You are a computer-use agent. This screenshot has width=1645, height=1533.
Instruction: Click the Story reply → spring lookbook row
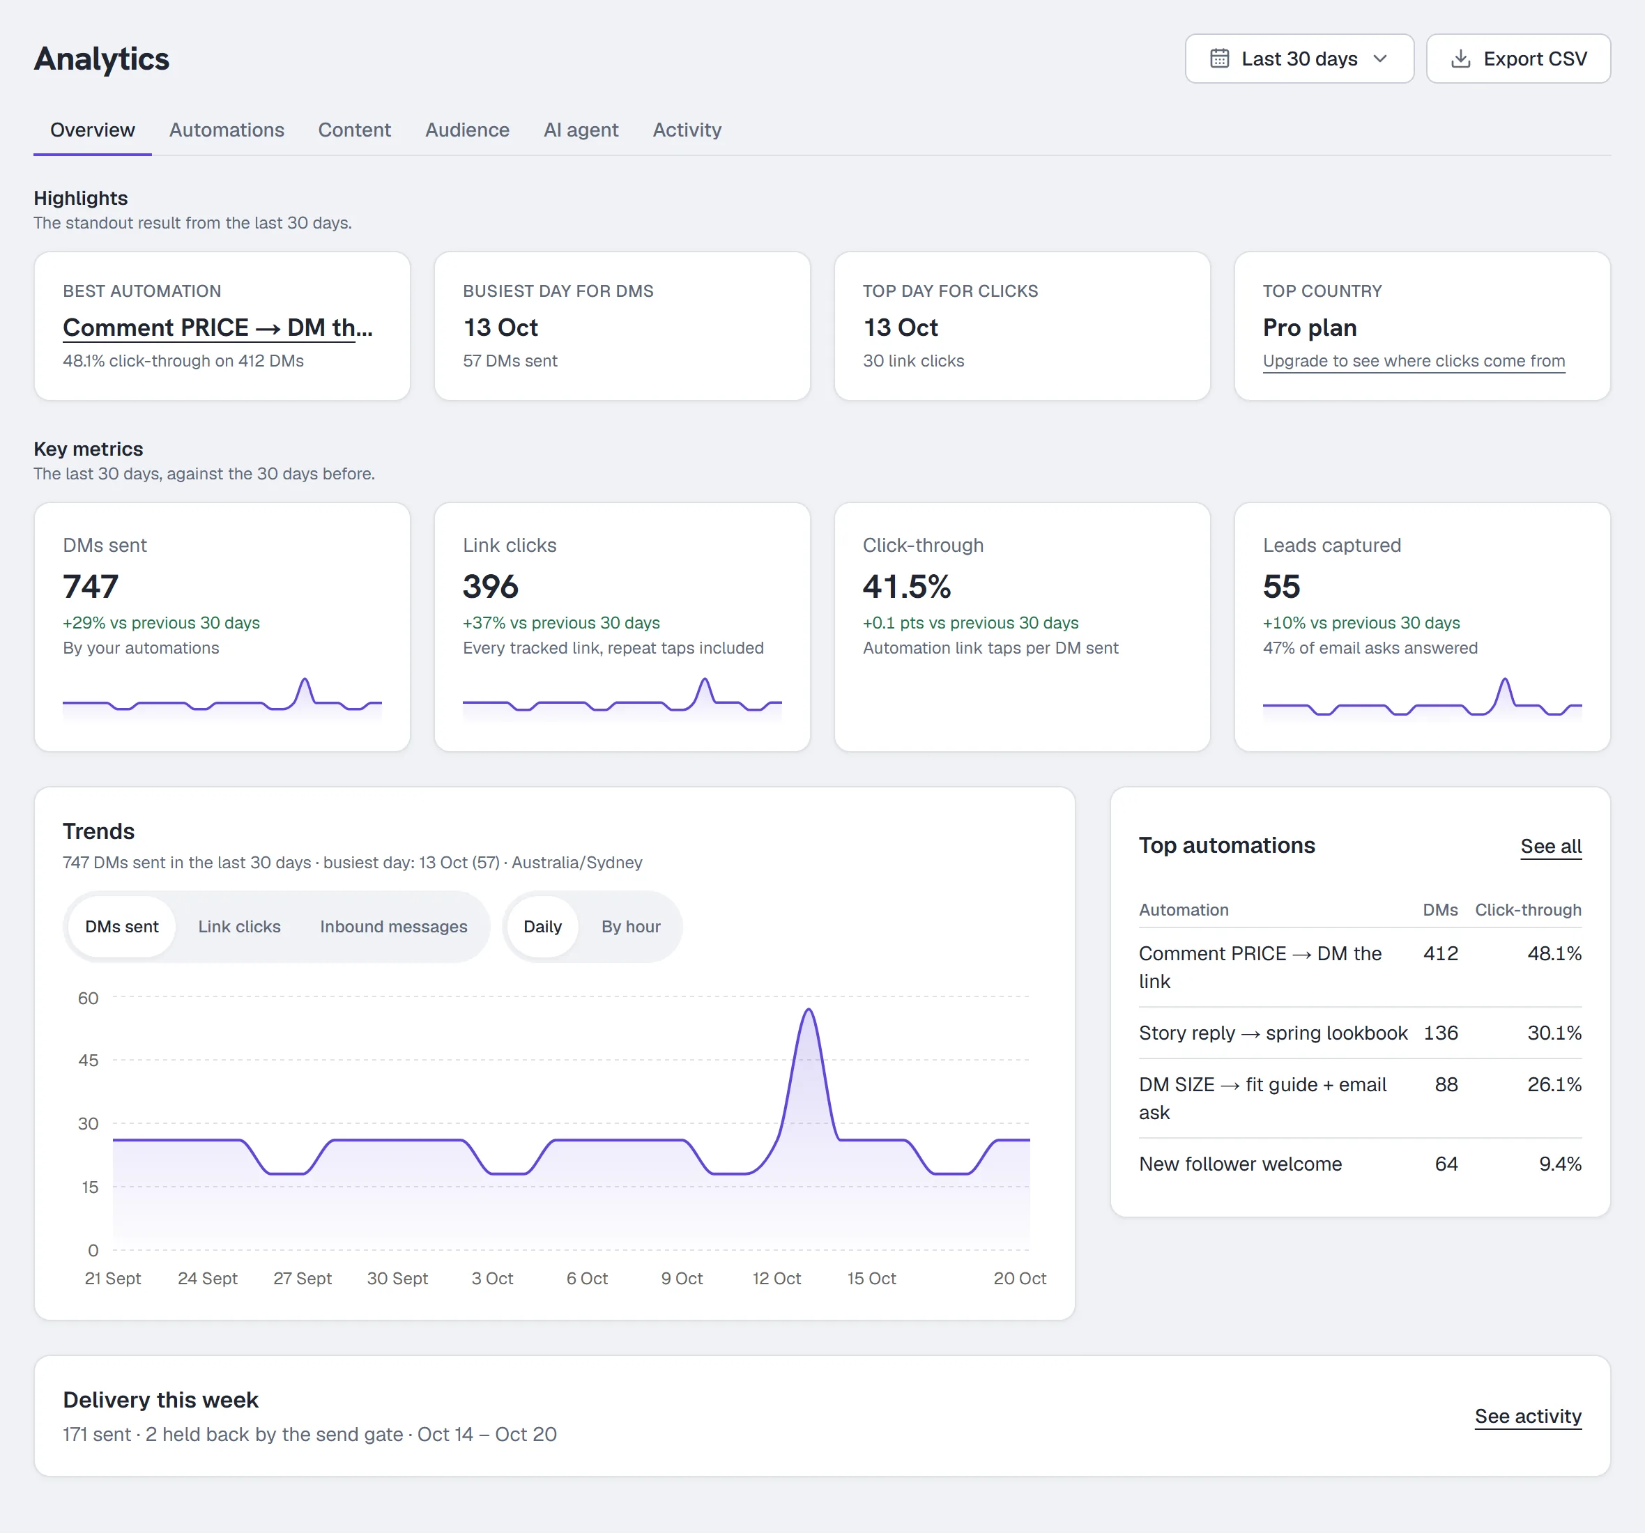coord(1359,1033)
